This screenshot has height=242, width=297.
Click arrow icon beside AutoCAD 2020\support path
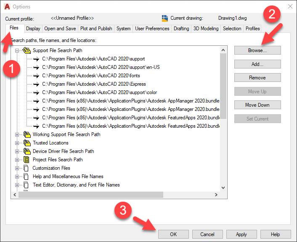(36, 59)
